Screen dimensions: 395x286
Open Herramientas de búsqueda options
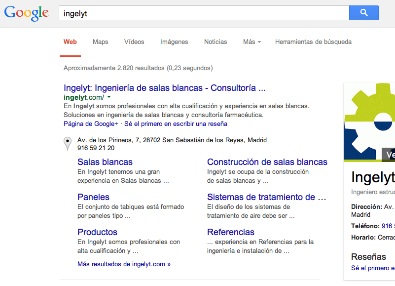[313, 42]
